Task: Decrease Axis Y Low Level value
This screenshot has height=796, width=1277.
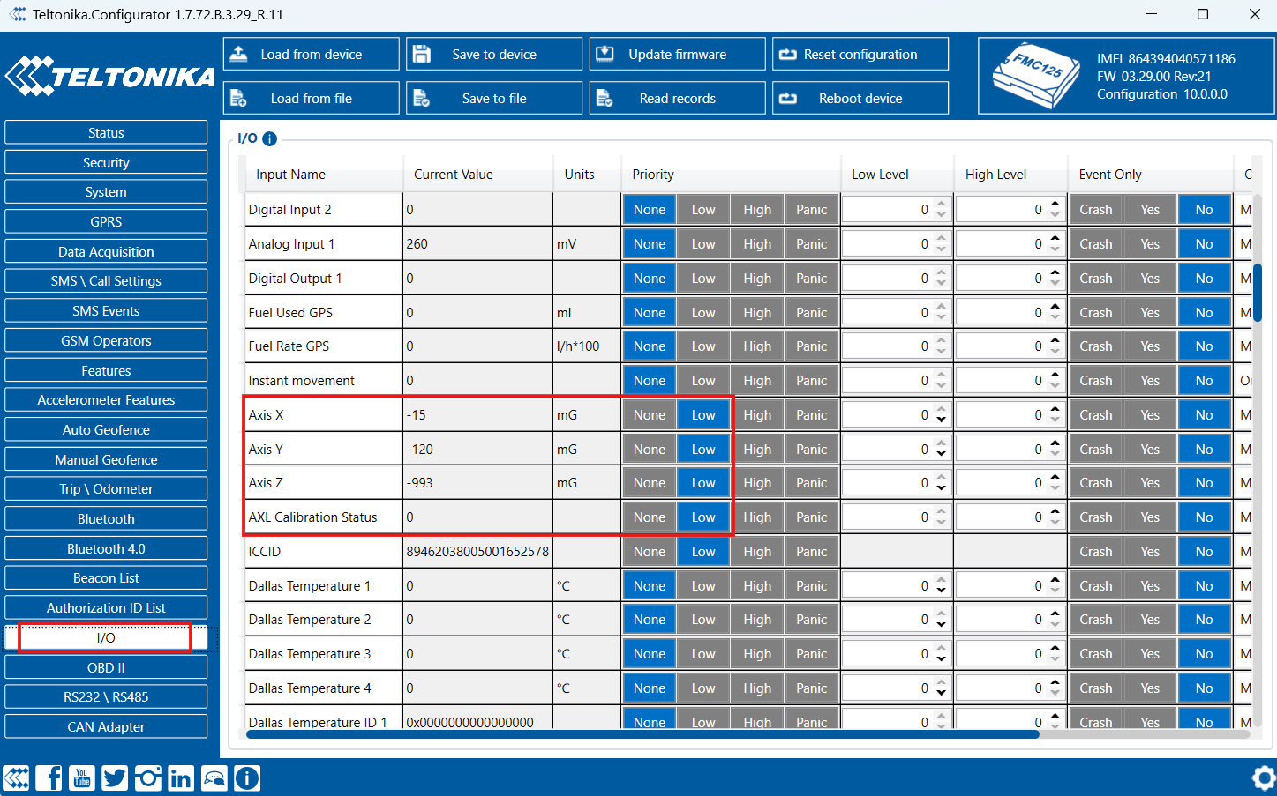Action: tap(942, 454)
